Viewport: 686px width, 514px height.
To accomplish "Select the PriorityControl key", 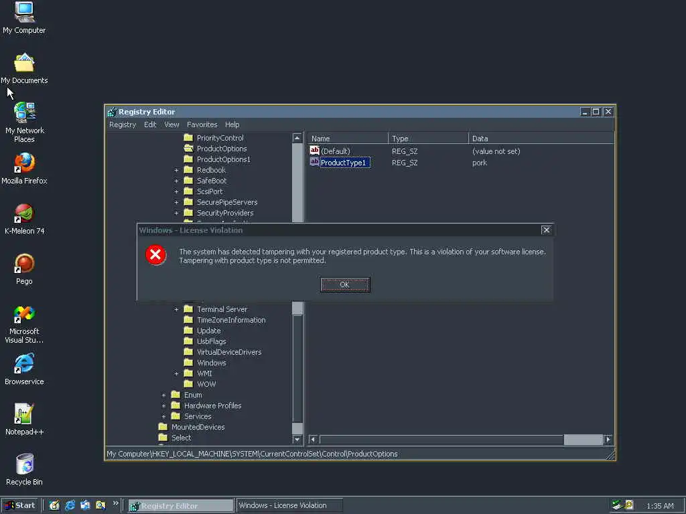I will (x=220, y=138).
